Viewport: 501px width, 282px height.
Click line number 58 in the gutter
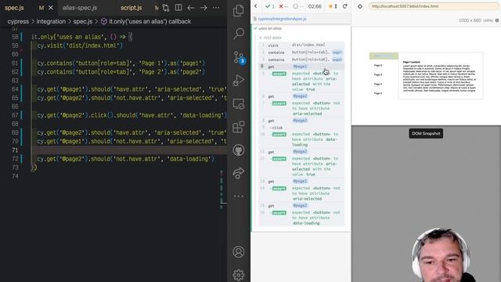15,37
